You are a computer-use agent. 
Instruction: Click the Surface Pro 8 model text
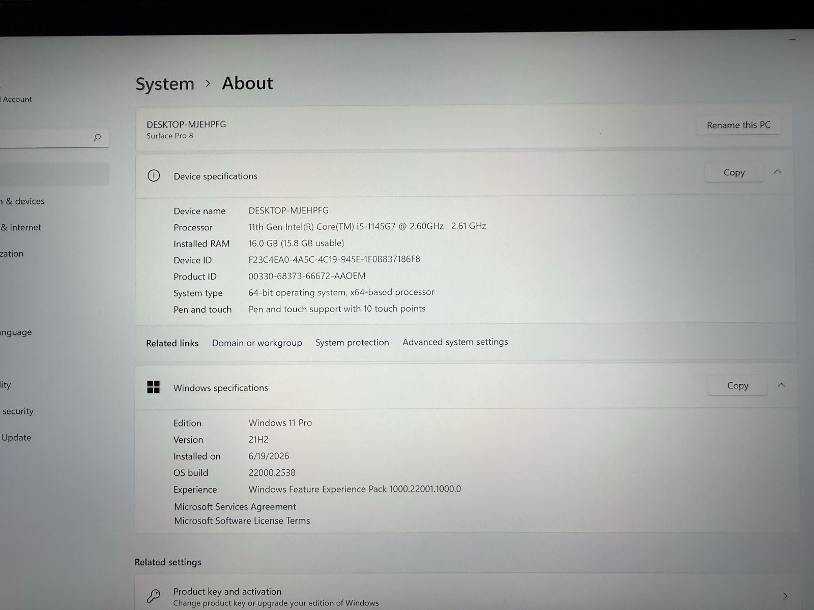point(170,136)
